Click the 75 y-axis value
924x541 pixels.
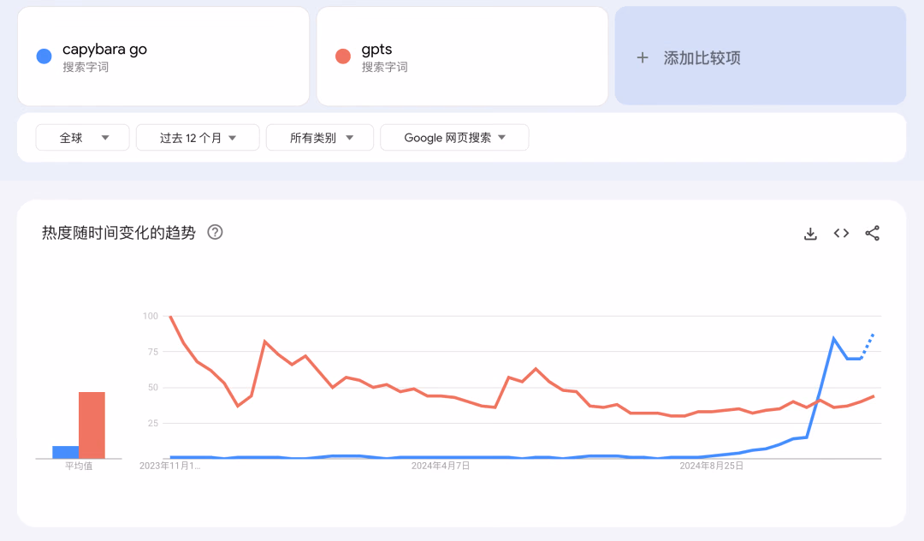pyautogui.click(x=152, y=352)
